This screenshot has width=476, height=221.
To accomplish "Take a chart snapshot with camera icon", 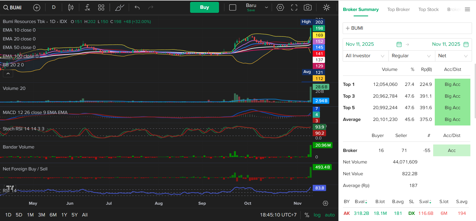I will (308, 7).
